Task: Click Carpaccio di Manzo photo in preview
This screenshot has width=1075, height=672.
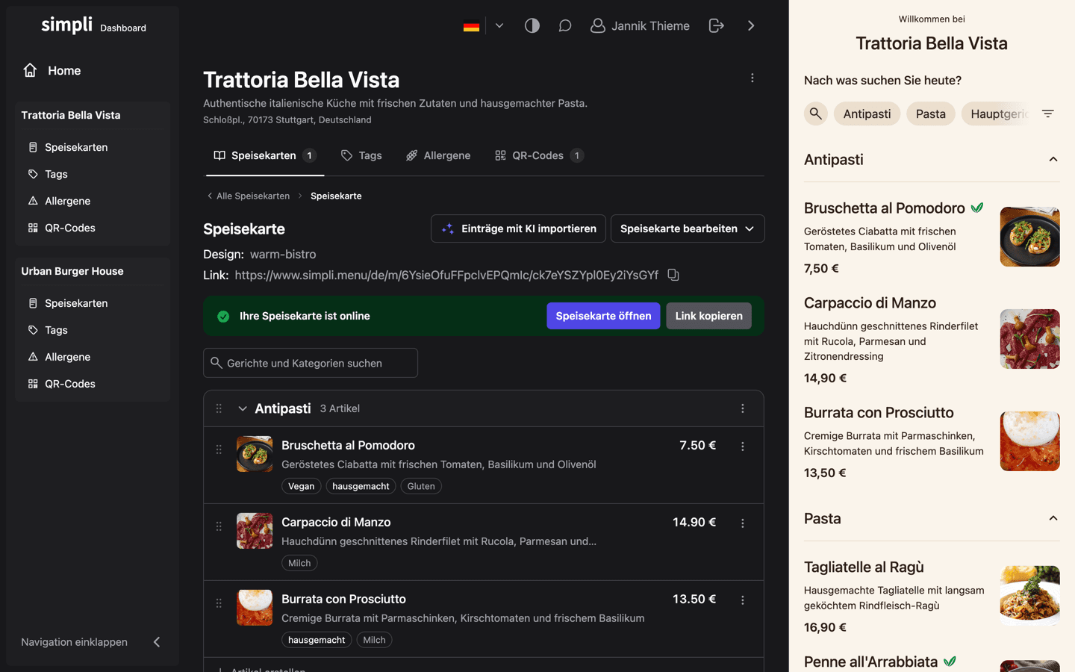Action: coord(1029,339)
